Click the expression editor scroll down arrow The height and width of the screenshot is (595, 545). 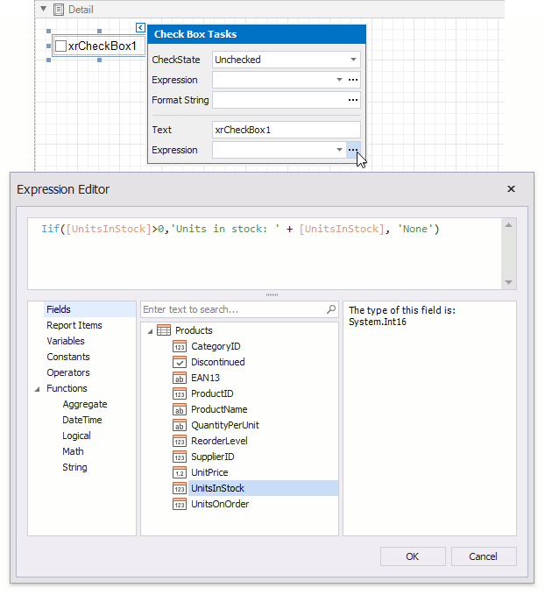pos(509,282)
